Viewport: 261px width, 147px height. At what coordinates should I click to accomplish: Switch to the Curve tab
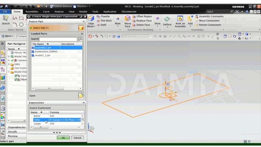pos(46,11)
